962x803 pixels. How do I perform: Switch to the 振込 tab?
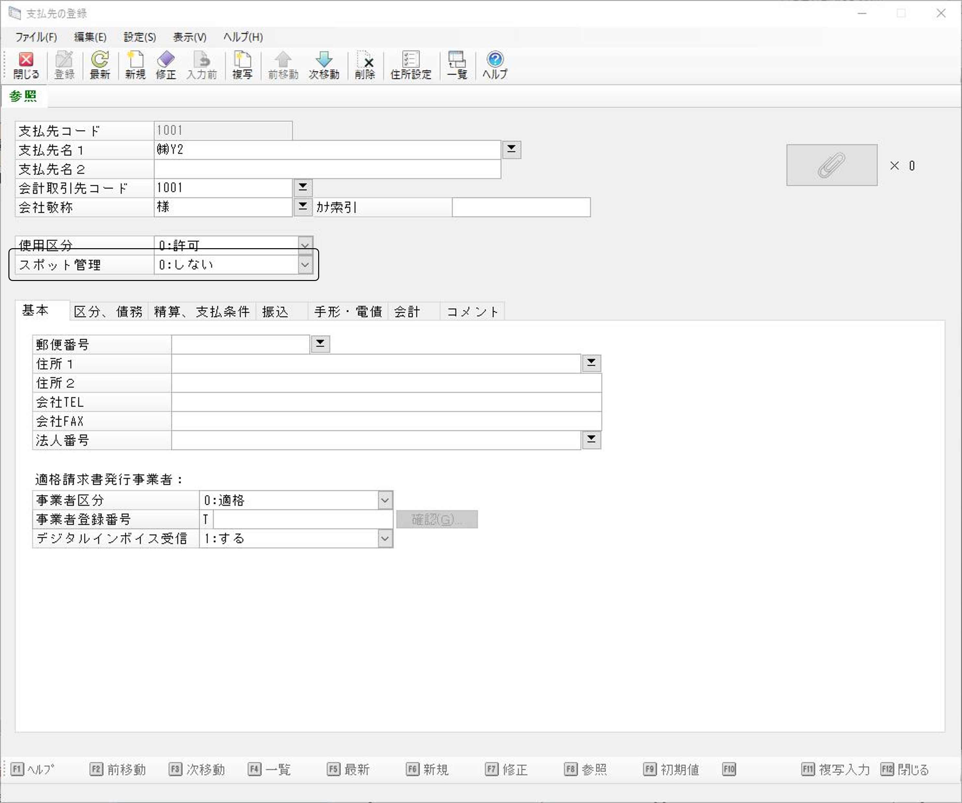click(275, 312)
